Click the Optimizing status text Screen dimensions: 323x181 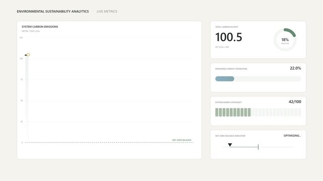point(292,136)
